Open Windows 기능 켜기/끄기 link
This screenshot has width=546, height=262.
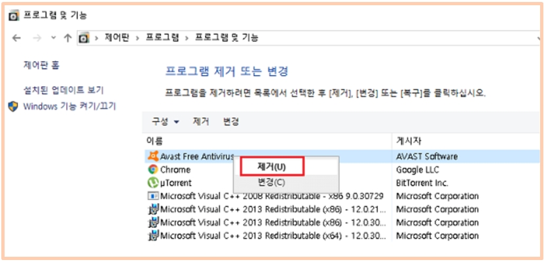69,106
